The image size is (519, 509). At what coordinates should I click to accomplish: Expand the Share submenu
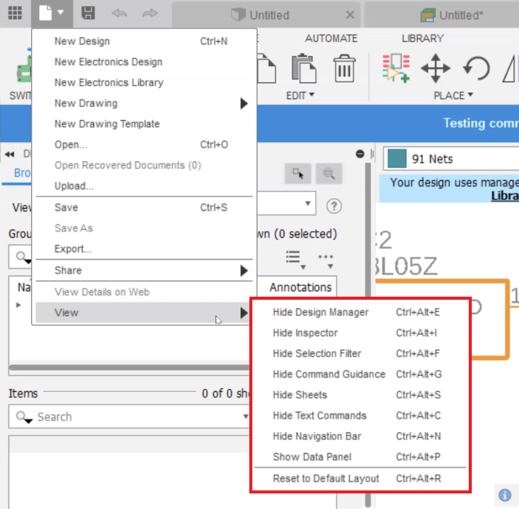click(x=68, y=270)
